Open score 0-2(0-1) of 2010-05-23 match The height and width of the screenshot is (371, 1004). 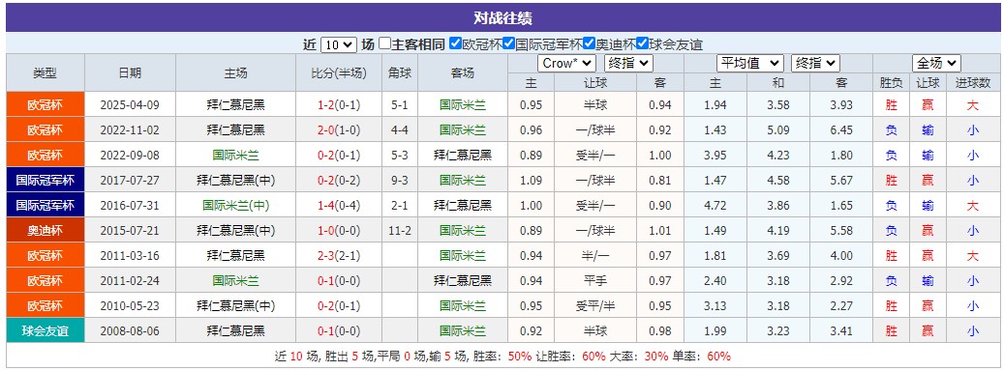(339, 306)
